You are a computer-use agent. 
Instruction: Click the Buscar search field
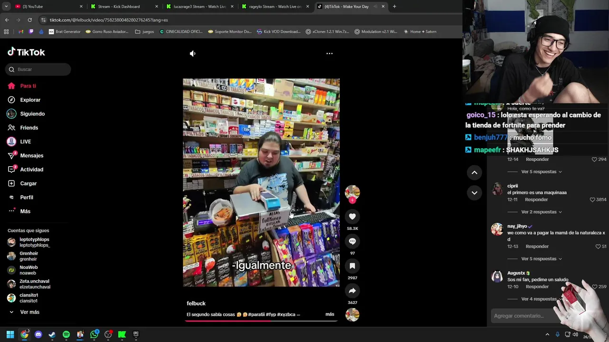[38, 69]
